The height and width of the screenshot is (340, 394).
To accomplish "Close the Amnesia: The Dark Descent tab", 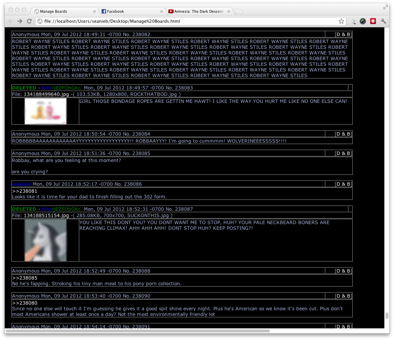I will (x=229, y=11).
